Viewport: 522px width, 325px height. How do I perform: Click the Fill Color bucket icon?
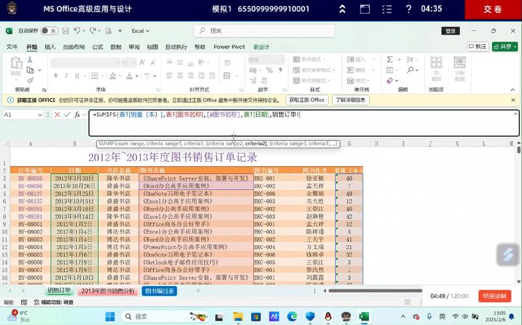113,76
